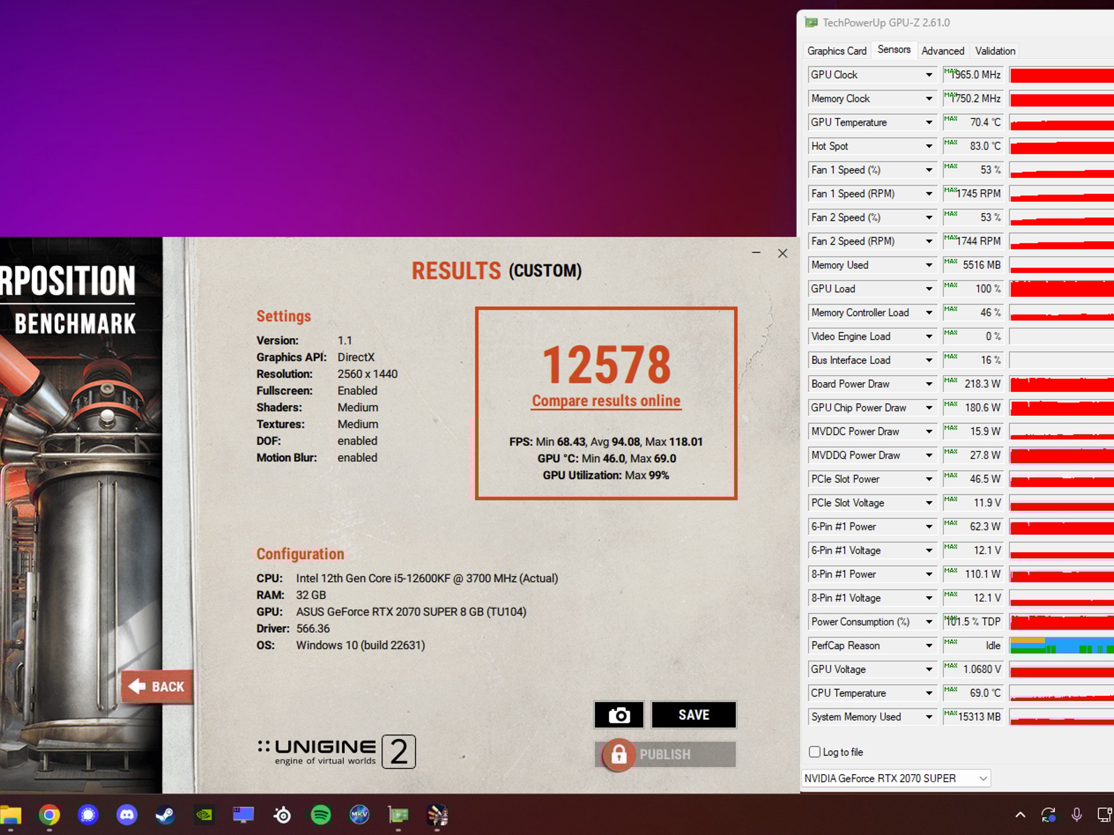Image resolution: width=1114 pixels, height=835 pixels.
Task: Click the camera screenshot icon in Superposition
Action: click(x=619, y=715)
